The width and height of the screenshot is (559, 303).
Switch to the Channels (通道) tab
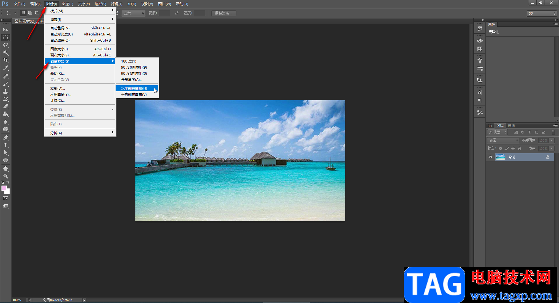(x=511, y=126)
